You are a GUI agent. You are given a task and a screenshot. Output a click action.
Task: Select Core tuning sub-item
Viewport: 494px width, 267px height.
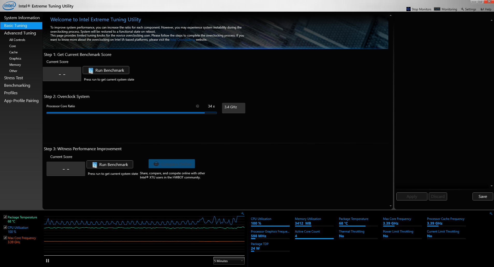(12, 46)
